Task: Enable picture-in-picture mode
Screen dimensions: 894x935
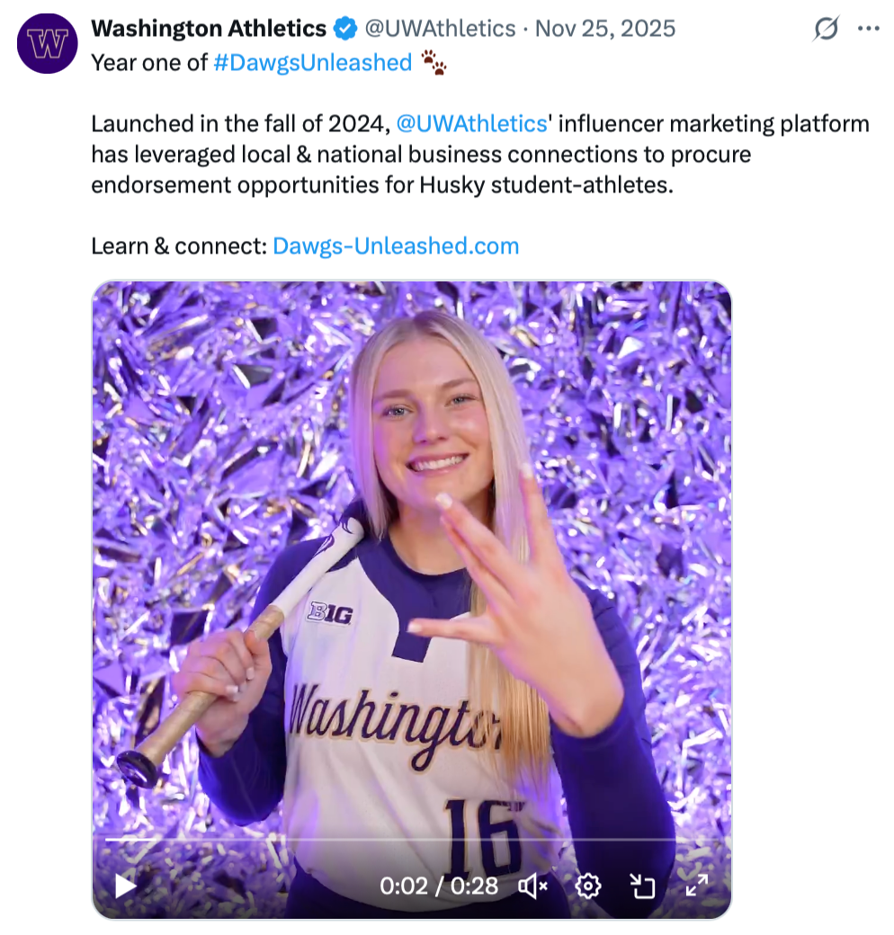Action: tap(642, 886)
